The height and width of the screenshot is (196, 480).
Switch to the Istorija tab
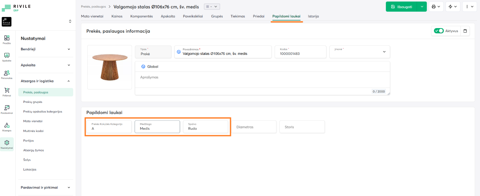pyautogui.click(x=313, y=16)
